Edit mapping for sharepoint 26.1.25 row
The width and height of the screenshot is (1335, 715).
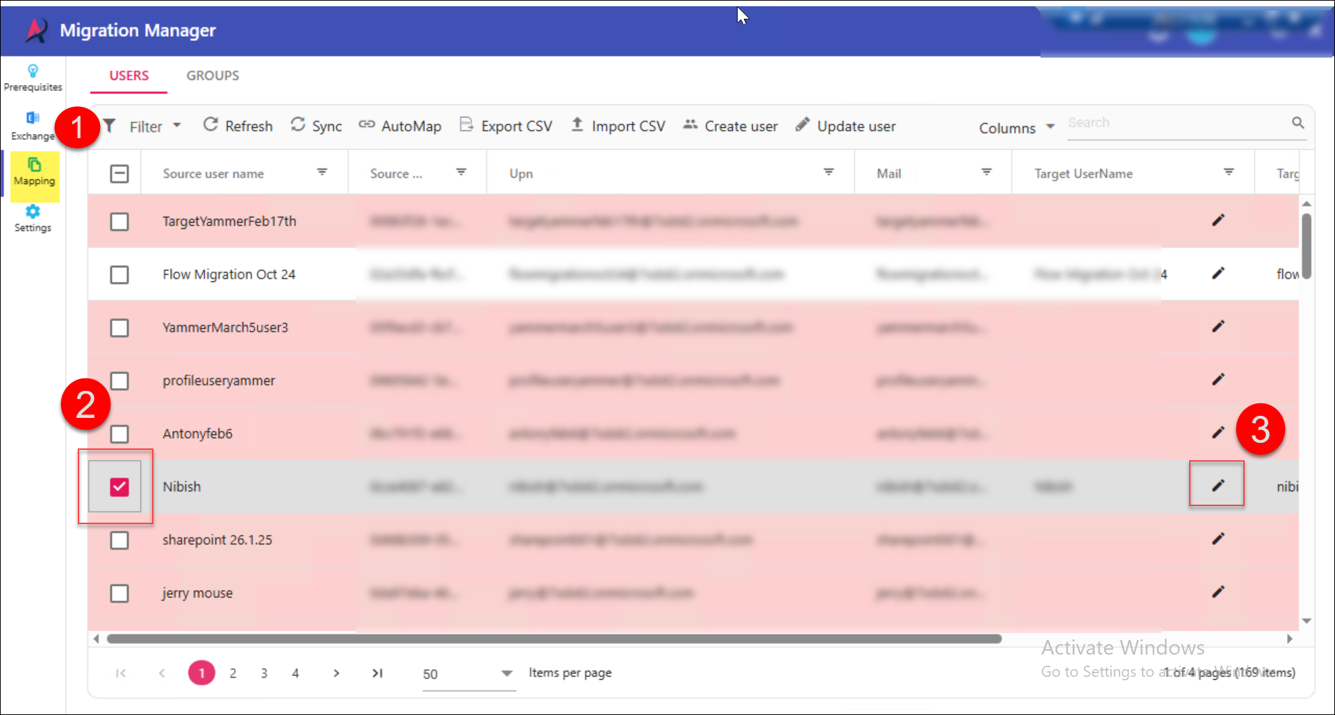point(1218,539)
